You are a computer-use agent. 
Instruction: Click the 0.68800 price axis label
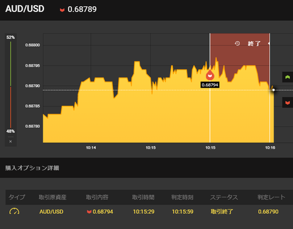pyautogui.click(x=32, y=45)
